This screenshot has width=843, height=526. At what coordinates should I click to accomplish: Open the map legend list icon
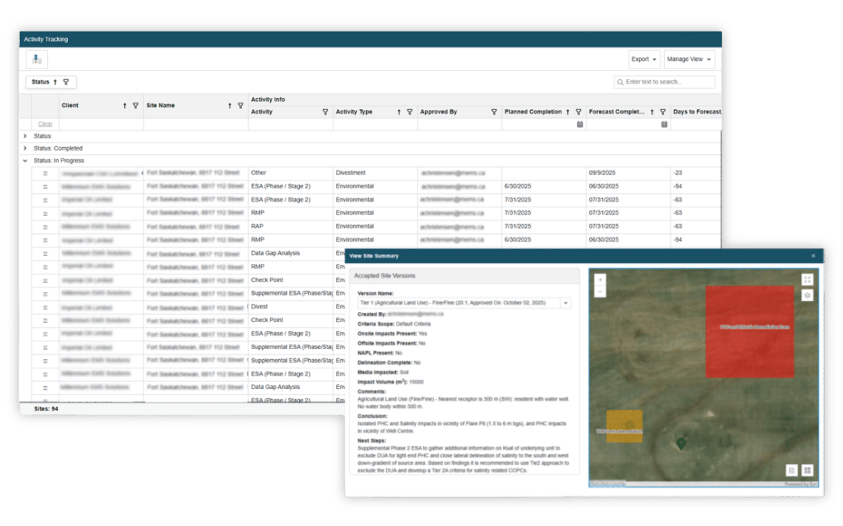(x=792, y=470)
